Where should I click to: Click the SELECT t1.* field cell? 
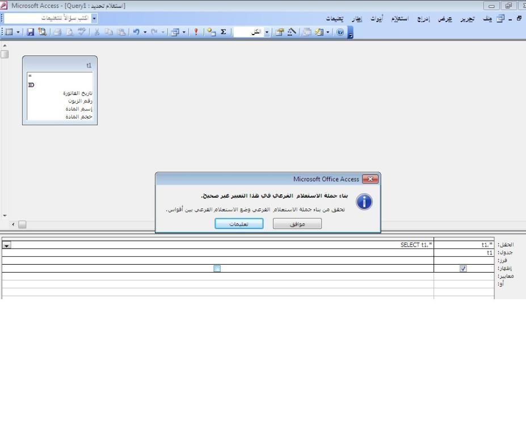[x=218, y=245]
